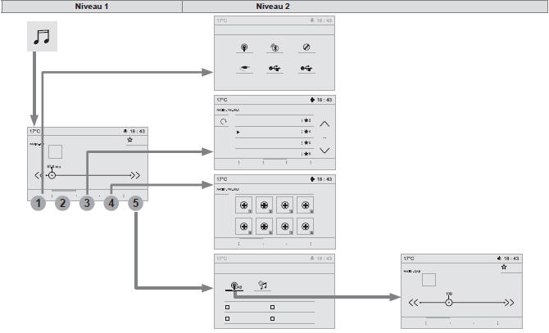Click seek forward arrows in DAB screen
Screen dimensions: 549x333
click(x=509, y=302)
